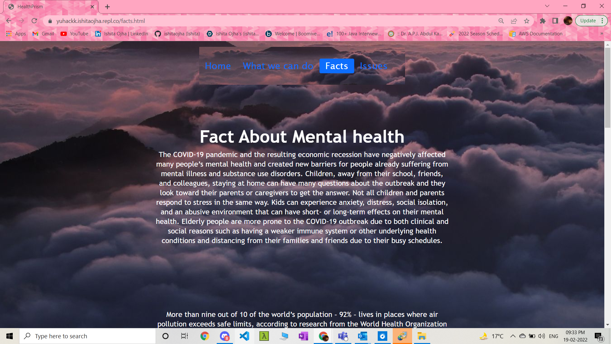The width and height of the screenshot is (611, 344).
Task: Bookmark this page with star icon
Action: pos(527,21)
